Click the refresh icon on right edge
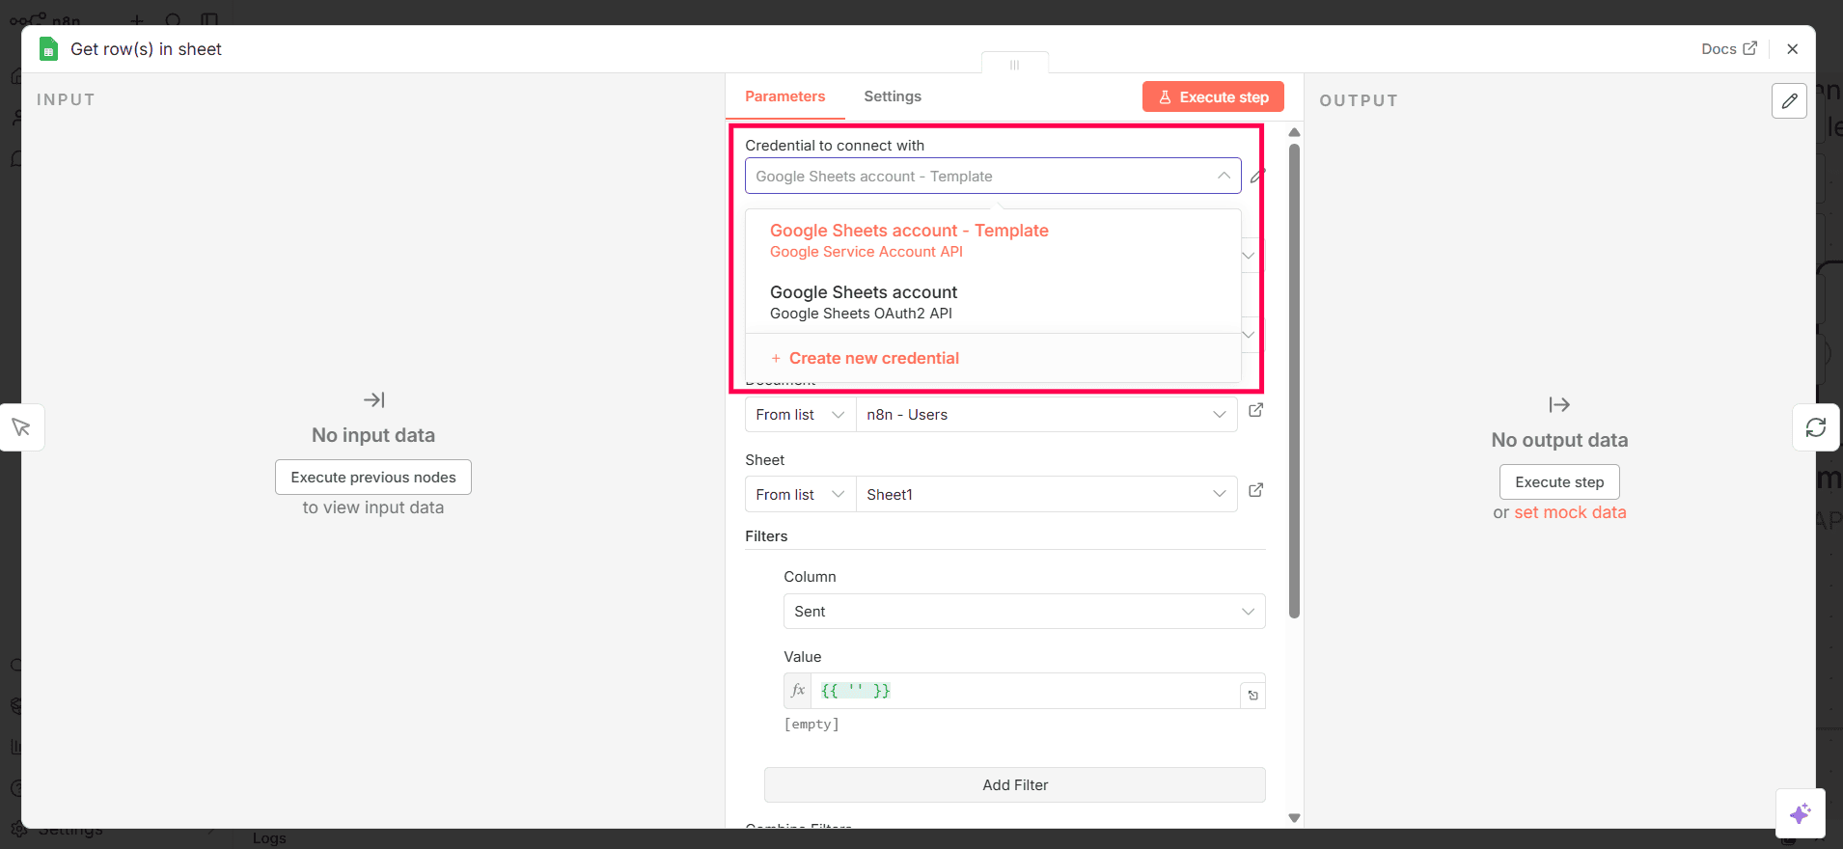 click(x=1815, y=427)
